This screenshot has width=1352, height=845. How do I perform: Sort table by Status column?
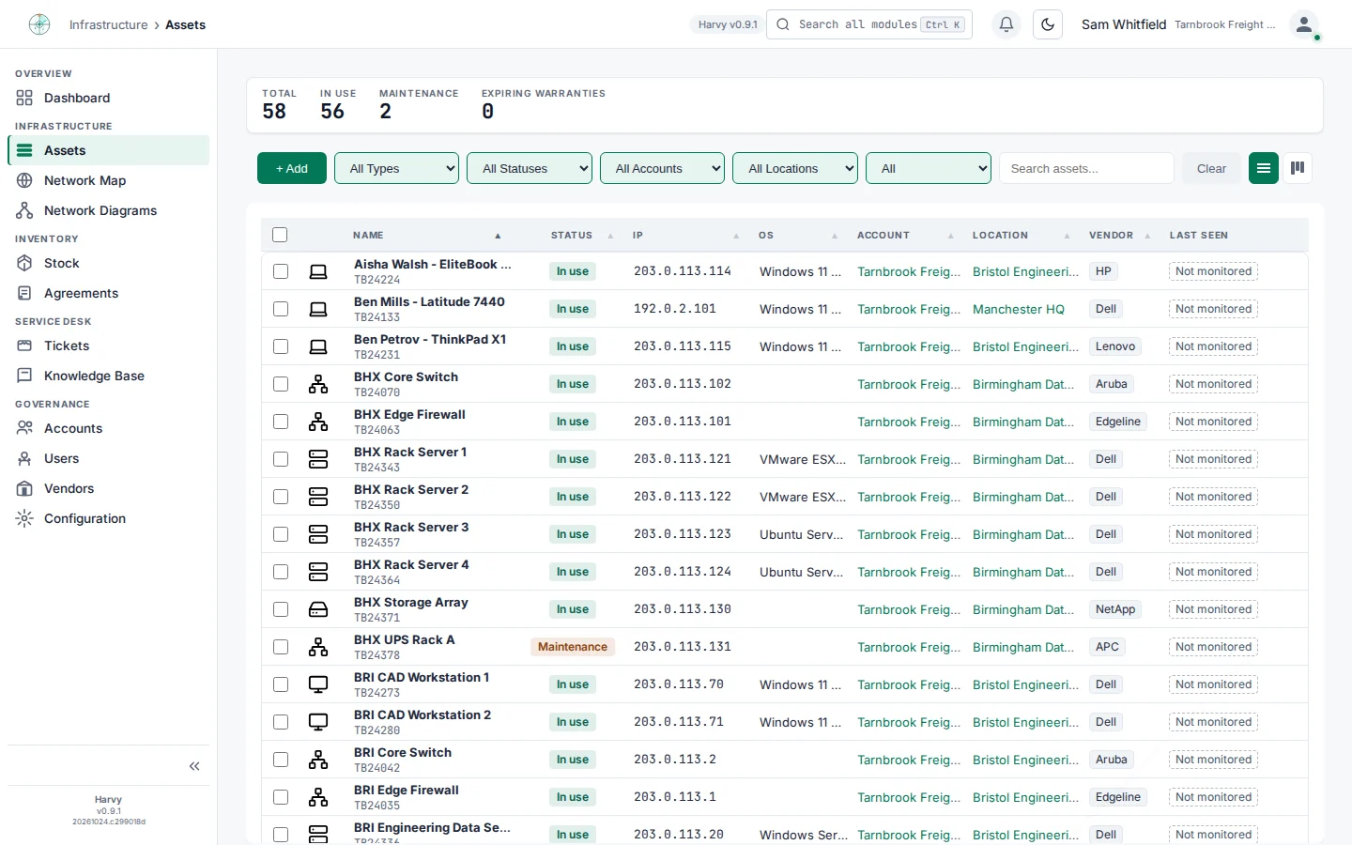pos(572,235)
